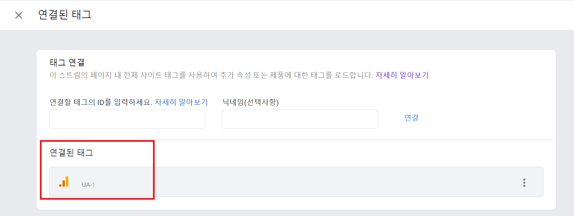The height and width of the screenshot is (216, 574).
Task: Click the 연결된 태그 page title at top
Action: pyautogui.click(x=65, y=15)
